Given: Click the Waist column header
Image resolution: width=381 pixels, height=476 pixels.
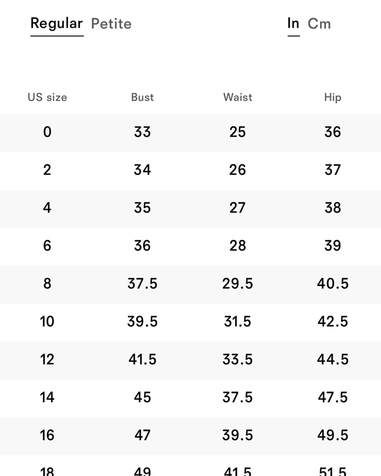Looking at the screenshot, I should [237, 98].
